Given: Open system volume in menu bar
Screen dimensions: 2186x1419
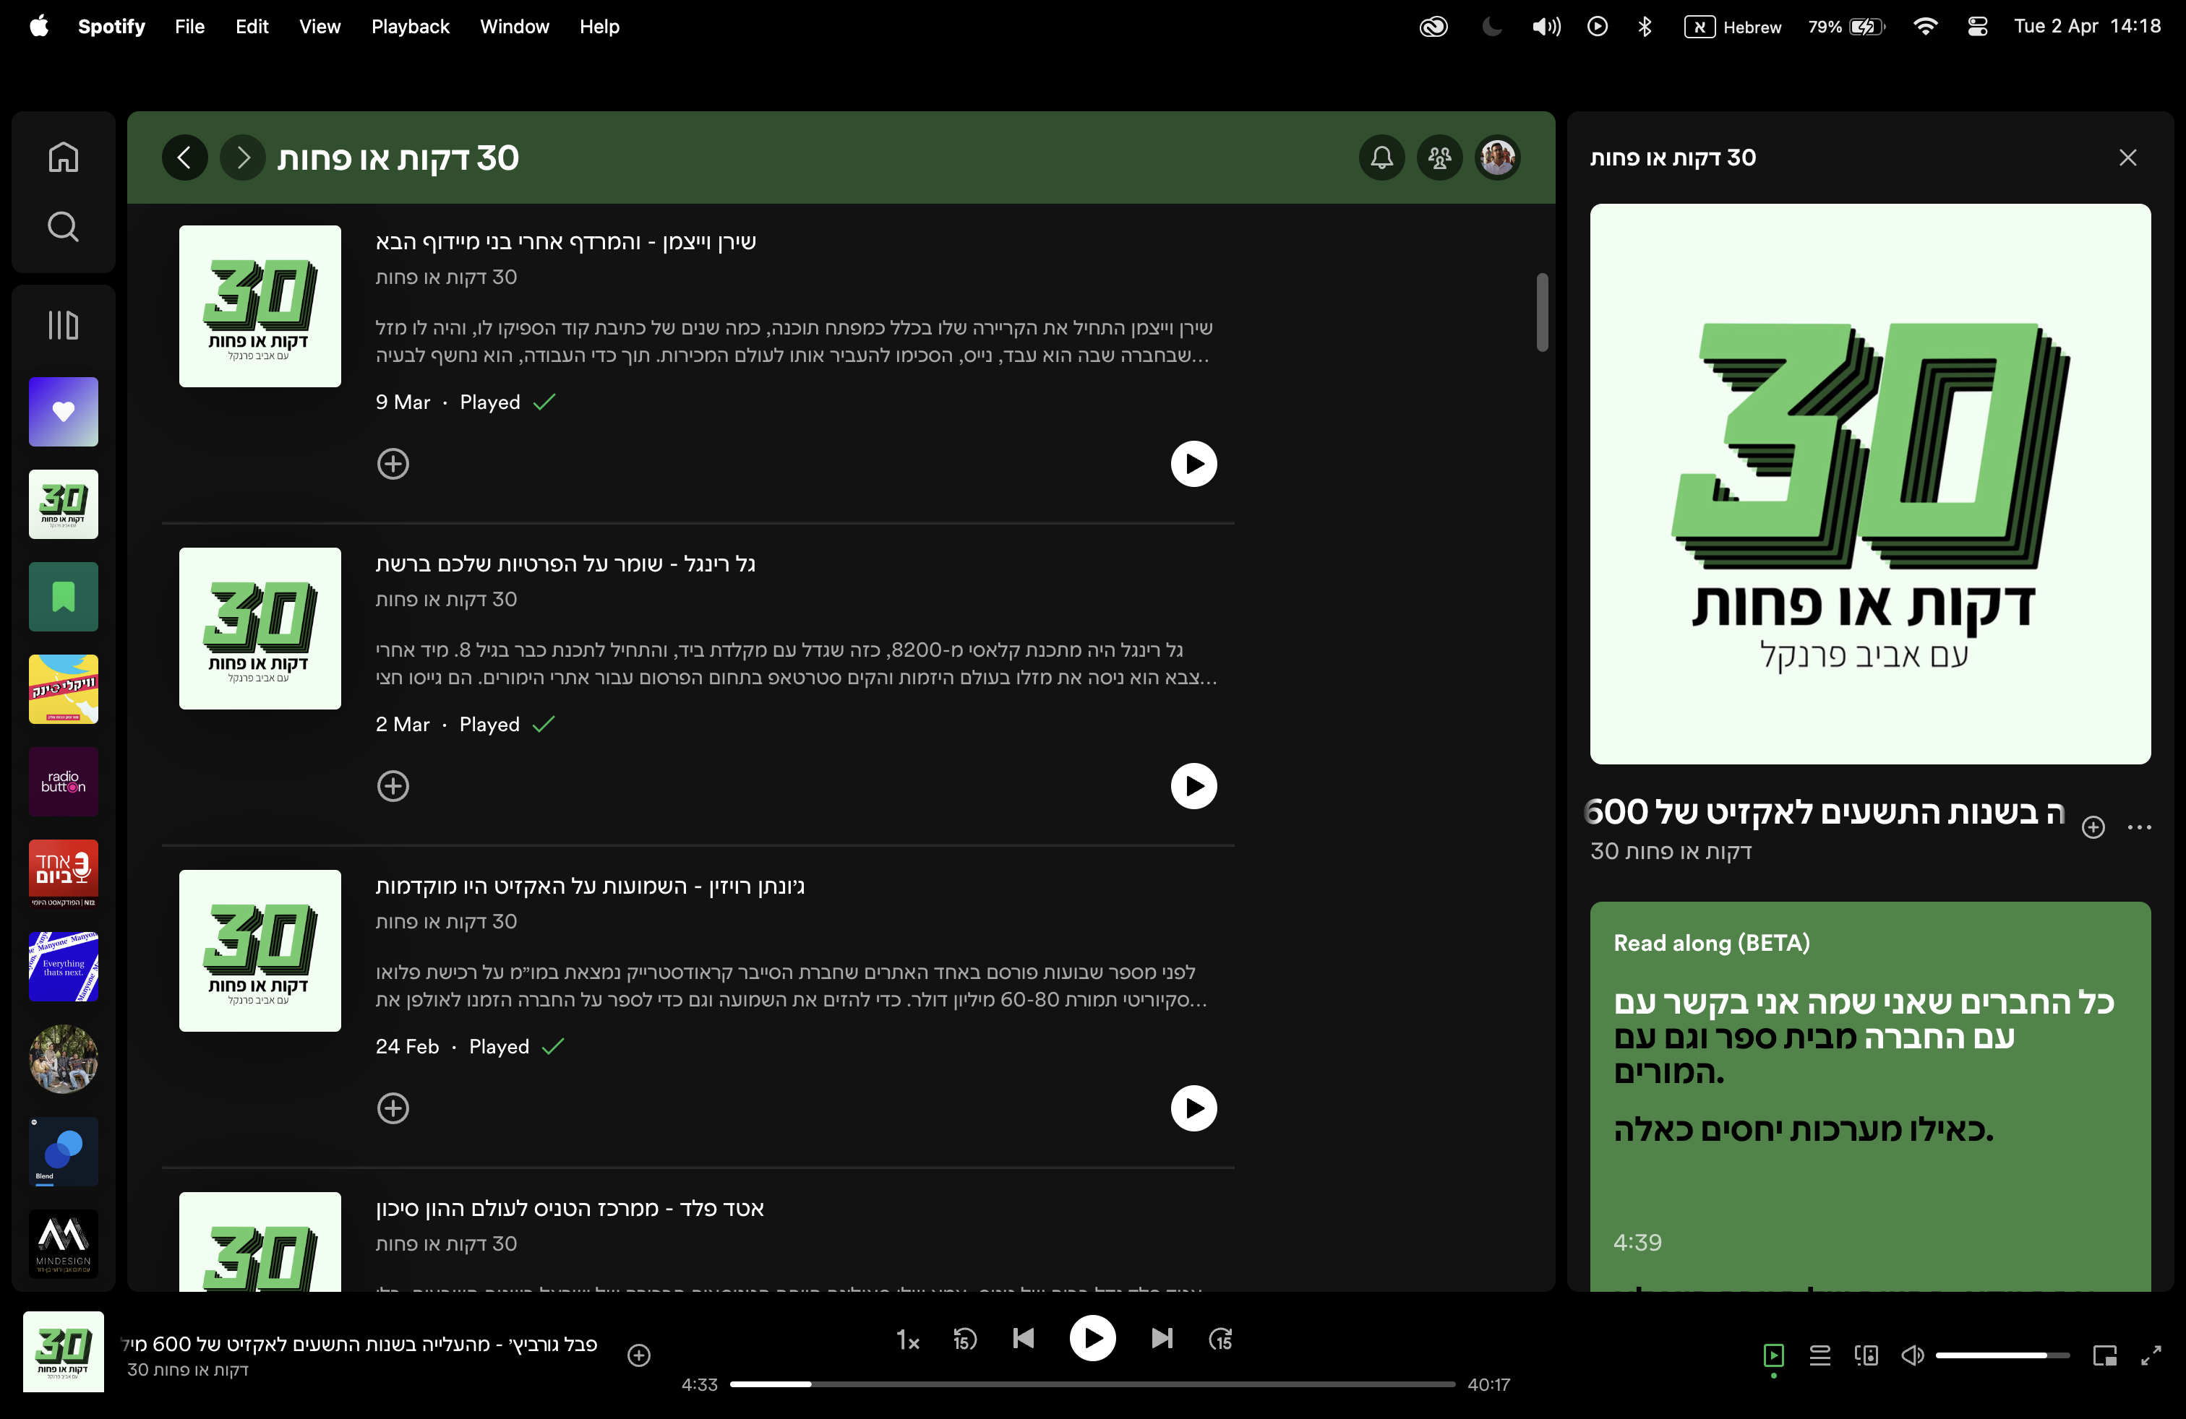Looking at the screenshot, I should tap(1547, 27).
